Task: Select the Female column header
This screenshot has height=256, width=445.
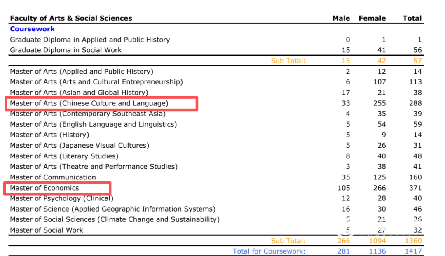Action: click(372, 18)
